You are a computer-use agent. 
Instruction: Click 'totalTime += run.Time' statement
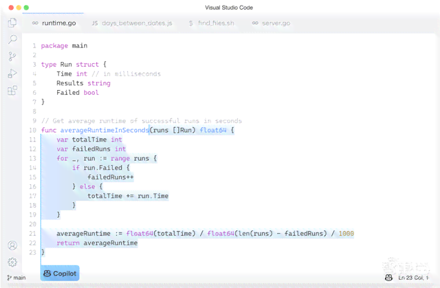[x=128, y=196]
